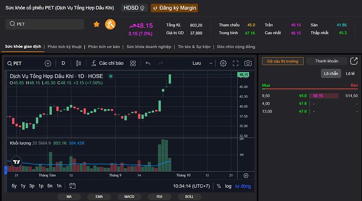Select the Độ sâu thị trường tab
The width and height of the screenshot is (362, 201).
point(283,61)
